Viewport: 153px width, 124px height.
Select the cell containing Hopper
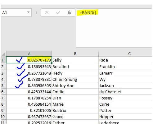[125, 117]
